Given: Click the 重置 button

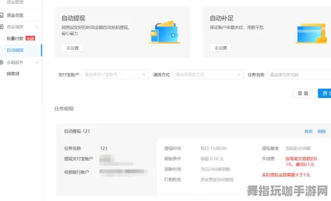Looking at the screenshot, I should 303,93.
